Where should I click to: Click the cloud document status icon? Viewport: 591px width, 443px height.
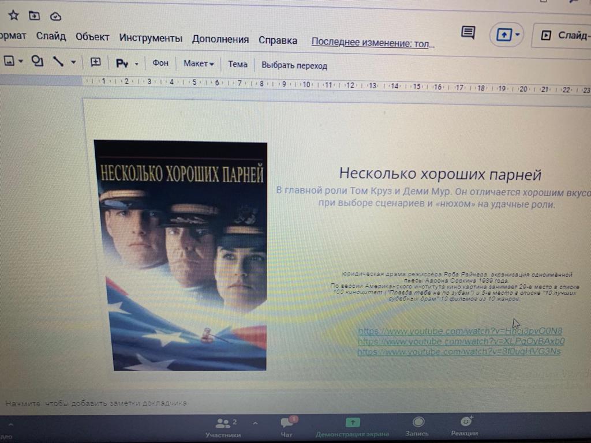pyautogui.click(x=55, y=16)
